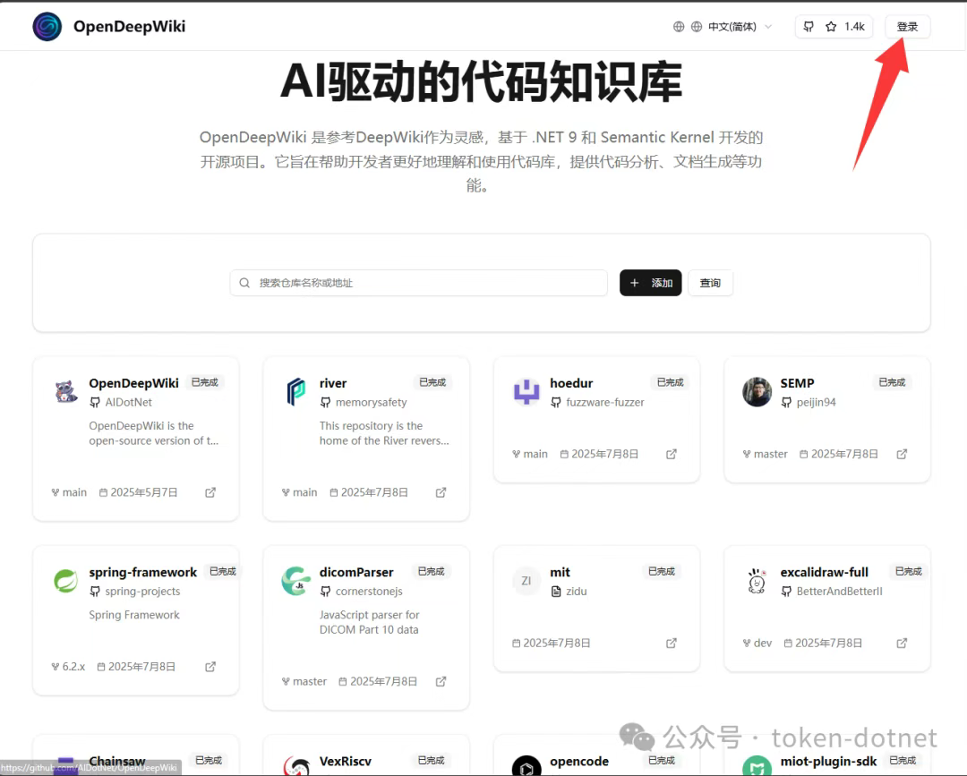Click the Spring Framework description text
The image size is (967, 776).
coord(134,615)
